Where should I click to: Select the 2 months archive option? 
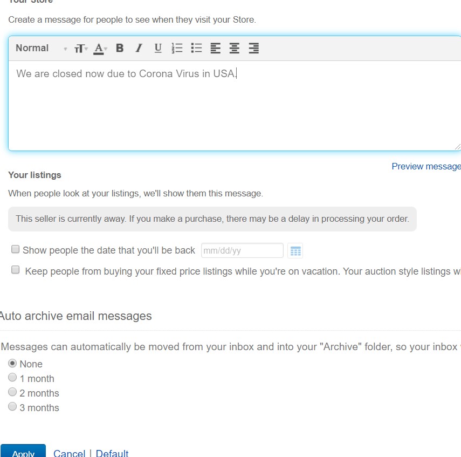coord(12,392)
